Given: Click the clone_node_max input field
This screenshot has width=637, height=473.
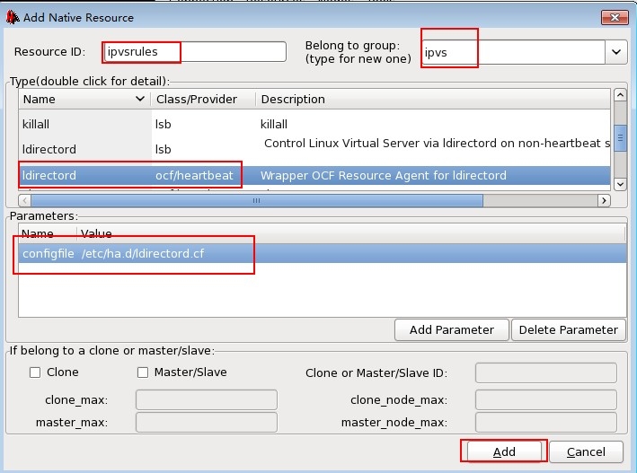Looking at the screenshot, I should [546, 400].
